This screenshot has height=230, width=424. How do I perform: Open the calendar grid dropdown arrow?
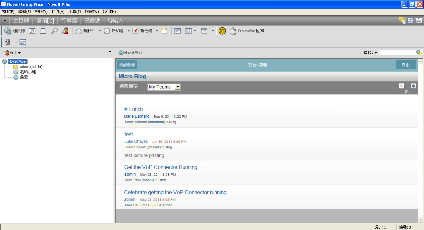point(213,31)
